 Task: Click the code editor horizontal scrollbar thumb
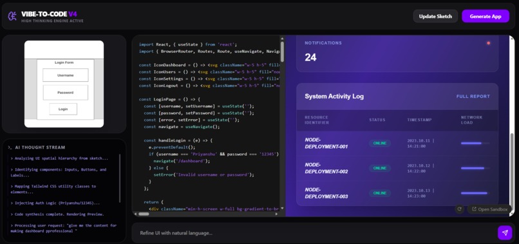click(x=144, y=214)
